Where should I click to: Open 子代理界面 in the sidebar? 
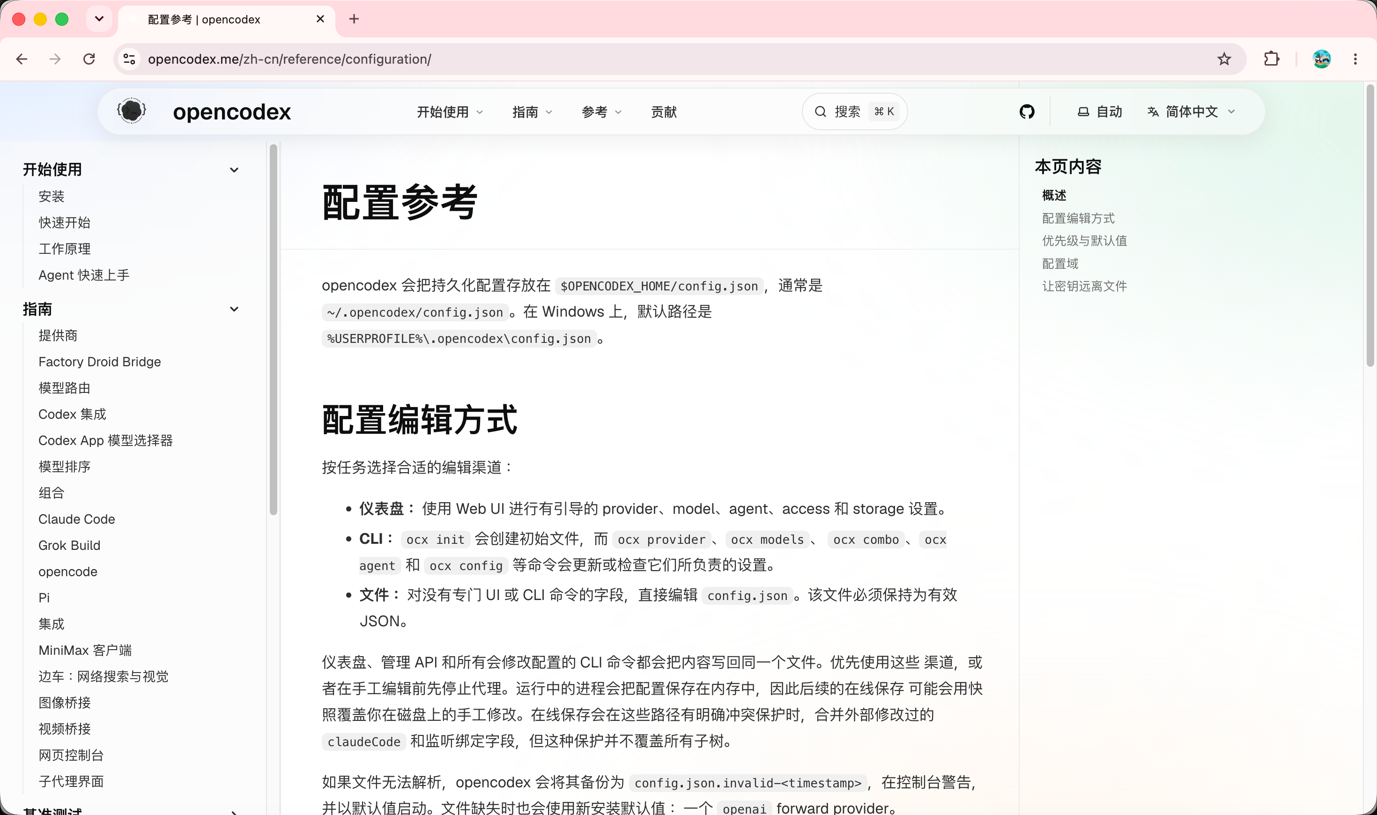click(71, 781)
